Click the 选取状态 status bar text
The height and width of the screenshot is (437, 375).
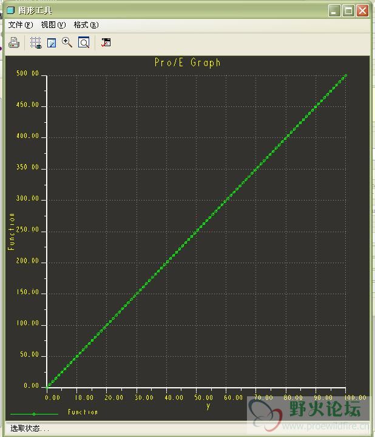[29, 428]
